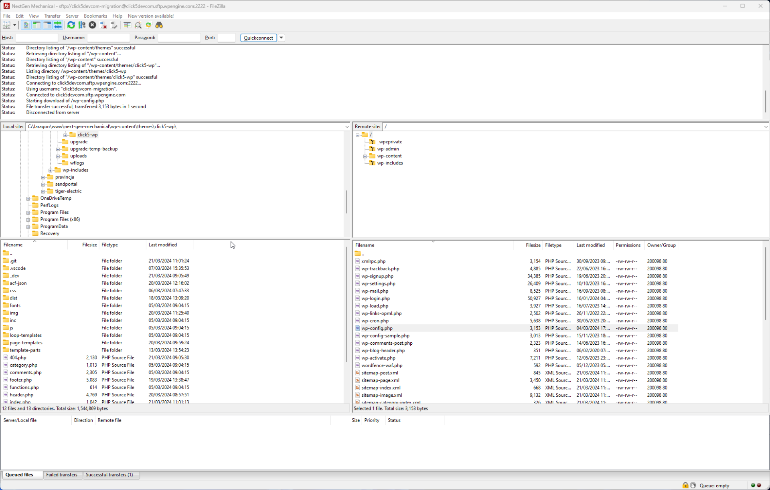Image resolution: width=770 pixels, height=490 pixels.
Task: Refresh the file and folder lists
Action: [71, 25]
